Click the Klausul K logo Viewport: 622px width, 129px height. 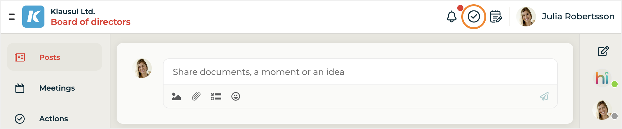point(33,17)
